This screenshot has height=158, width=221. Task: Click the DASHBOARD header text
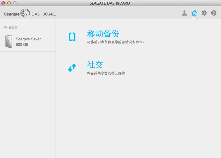(44, 14)
